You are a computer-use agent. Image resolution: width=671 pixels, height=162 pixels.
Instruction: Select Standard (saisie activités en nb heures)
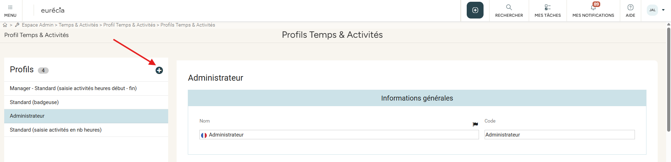[56, 130]
